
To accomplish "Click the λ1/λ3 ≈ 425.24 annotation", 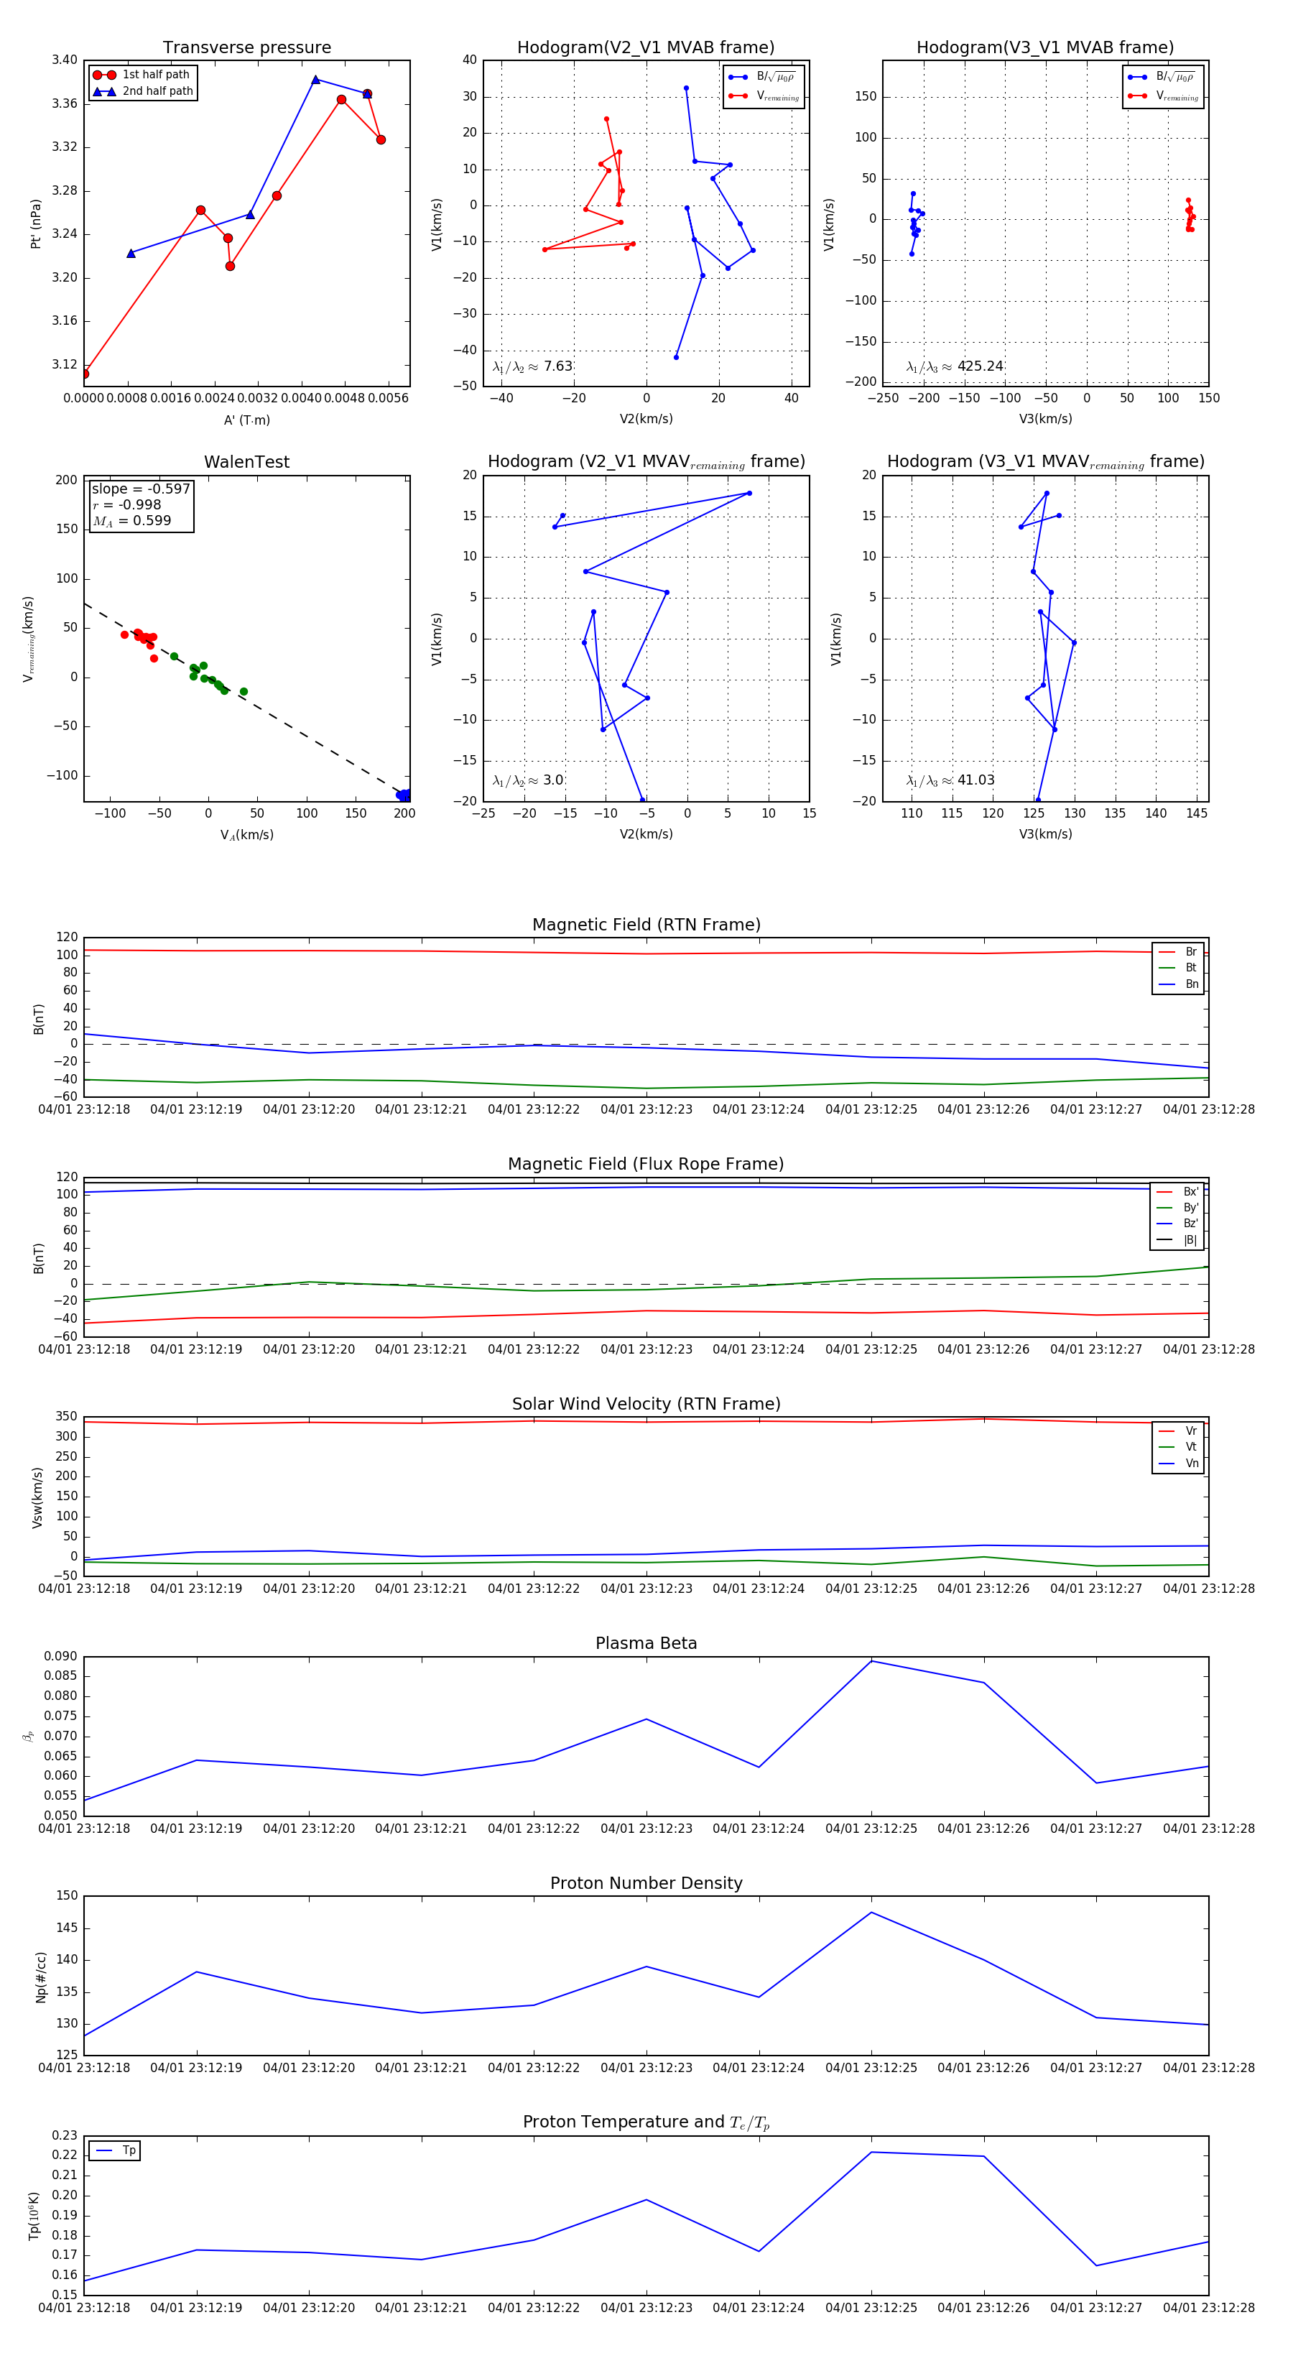I will coord(955,366).
